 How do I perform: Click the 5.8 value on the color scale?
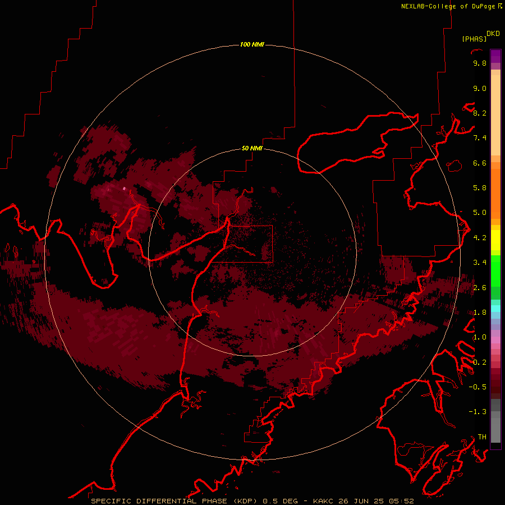pos(480,188)
